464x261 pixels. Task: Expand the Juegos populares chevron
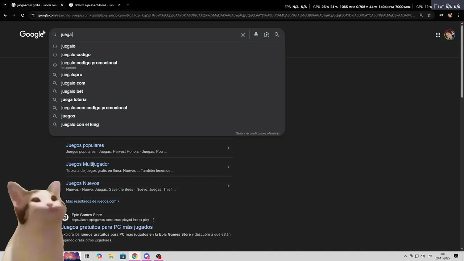click(x=228, y=148)
